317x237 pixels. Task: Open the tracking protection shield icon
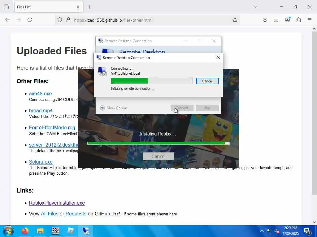(60, 20)
